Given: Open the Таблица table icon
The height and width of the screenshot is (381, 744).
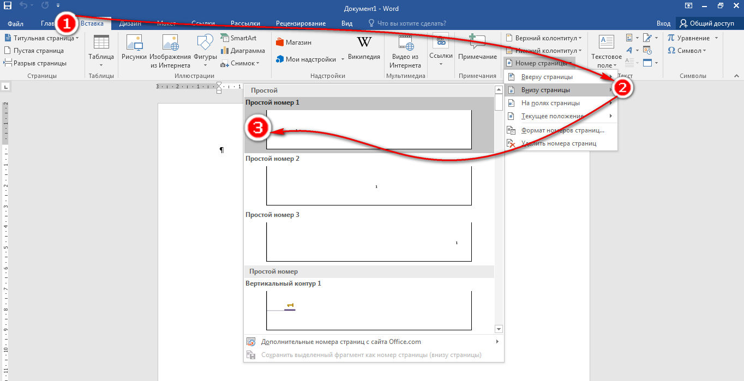Looking at the screenshot, I should pos(101,43).
